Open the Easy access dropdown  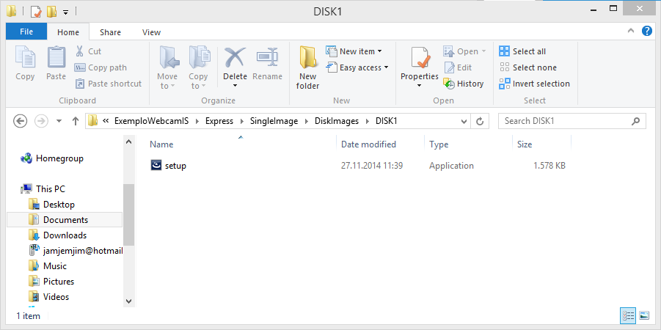pyautogui.click(x=357, y=67)
